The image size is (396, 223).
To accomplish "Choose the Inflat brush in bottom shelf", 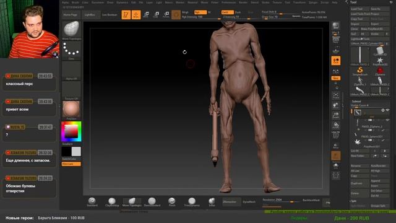I will 212,202.
